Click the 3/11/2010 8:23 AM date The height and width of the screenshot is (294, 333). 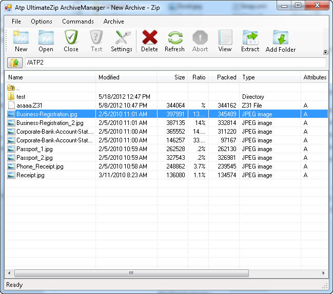(x=123, y=175)
